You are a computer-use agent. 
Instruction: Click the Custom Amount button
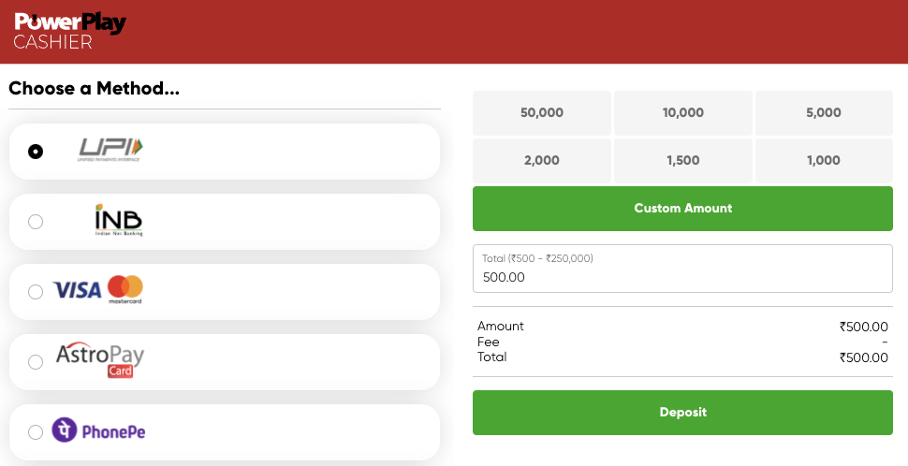point(682,209)
